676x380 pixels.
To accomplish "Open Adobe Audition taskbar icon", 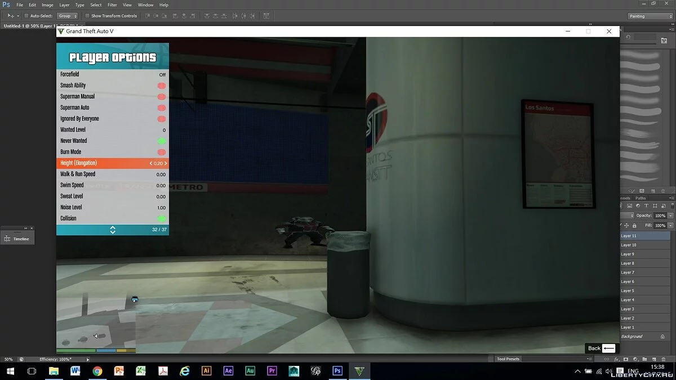I will 250,371.
